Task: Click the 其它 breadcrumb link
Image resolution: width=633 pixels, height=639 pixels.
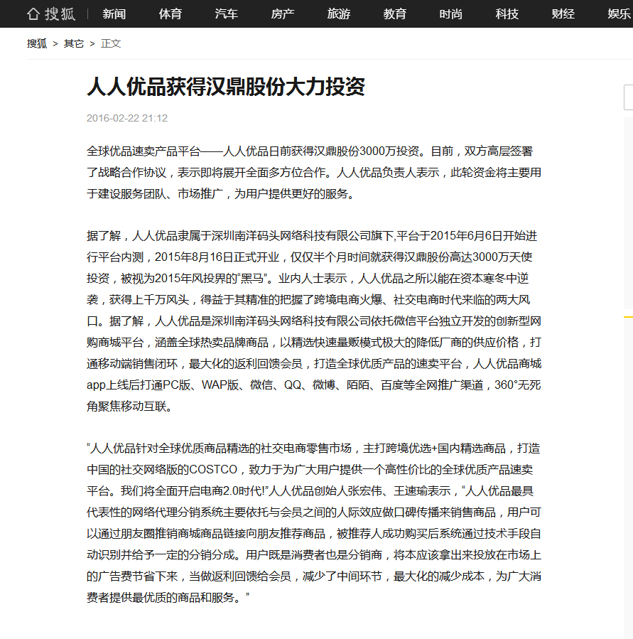Action: coord(74,43)
